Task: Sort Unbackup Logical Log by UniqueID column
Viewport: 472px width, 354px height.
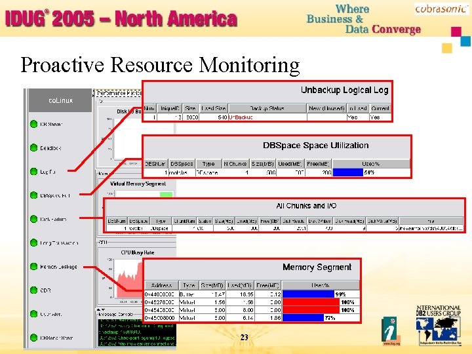Action: coord(170,108)
